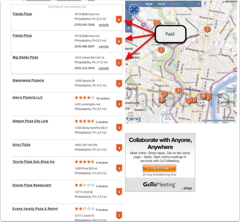Pan the map down with the compass arrow

(134, 13)
